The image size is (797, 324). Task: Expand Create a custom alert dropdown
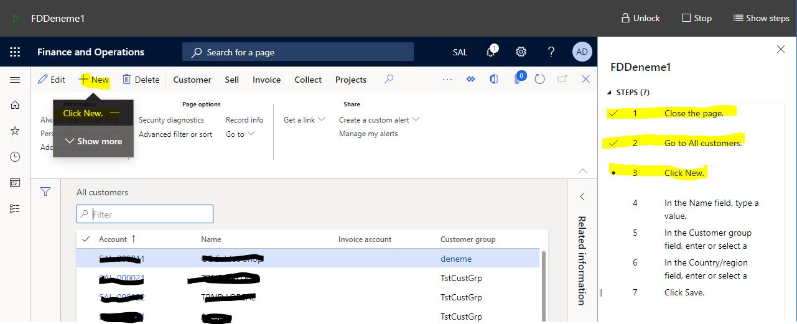379,119
